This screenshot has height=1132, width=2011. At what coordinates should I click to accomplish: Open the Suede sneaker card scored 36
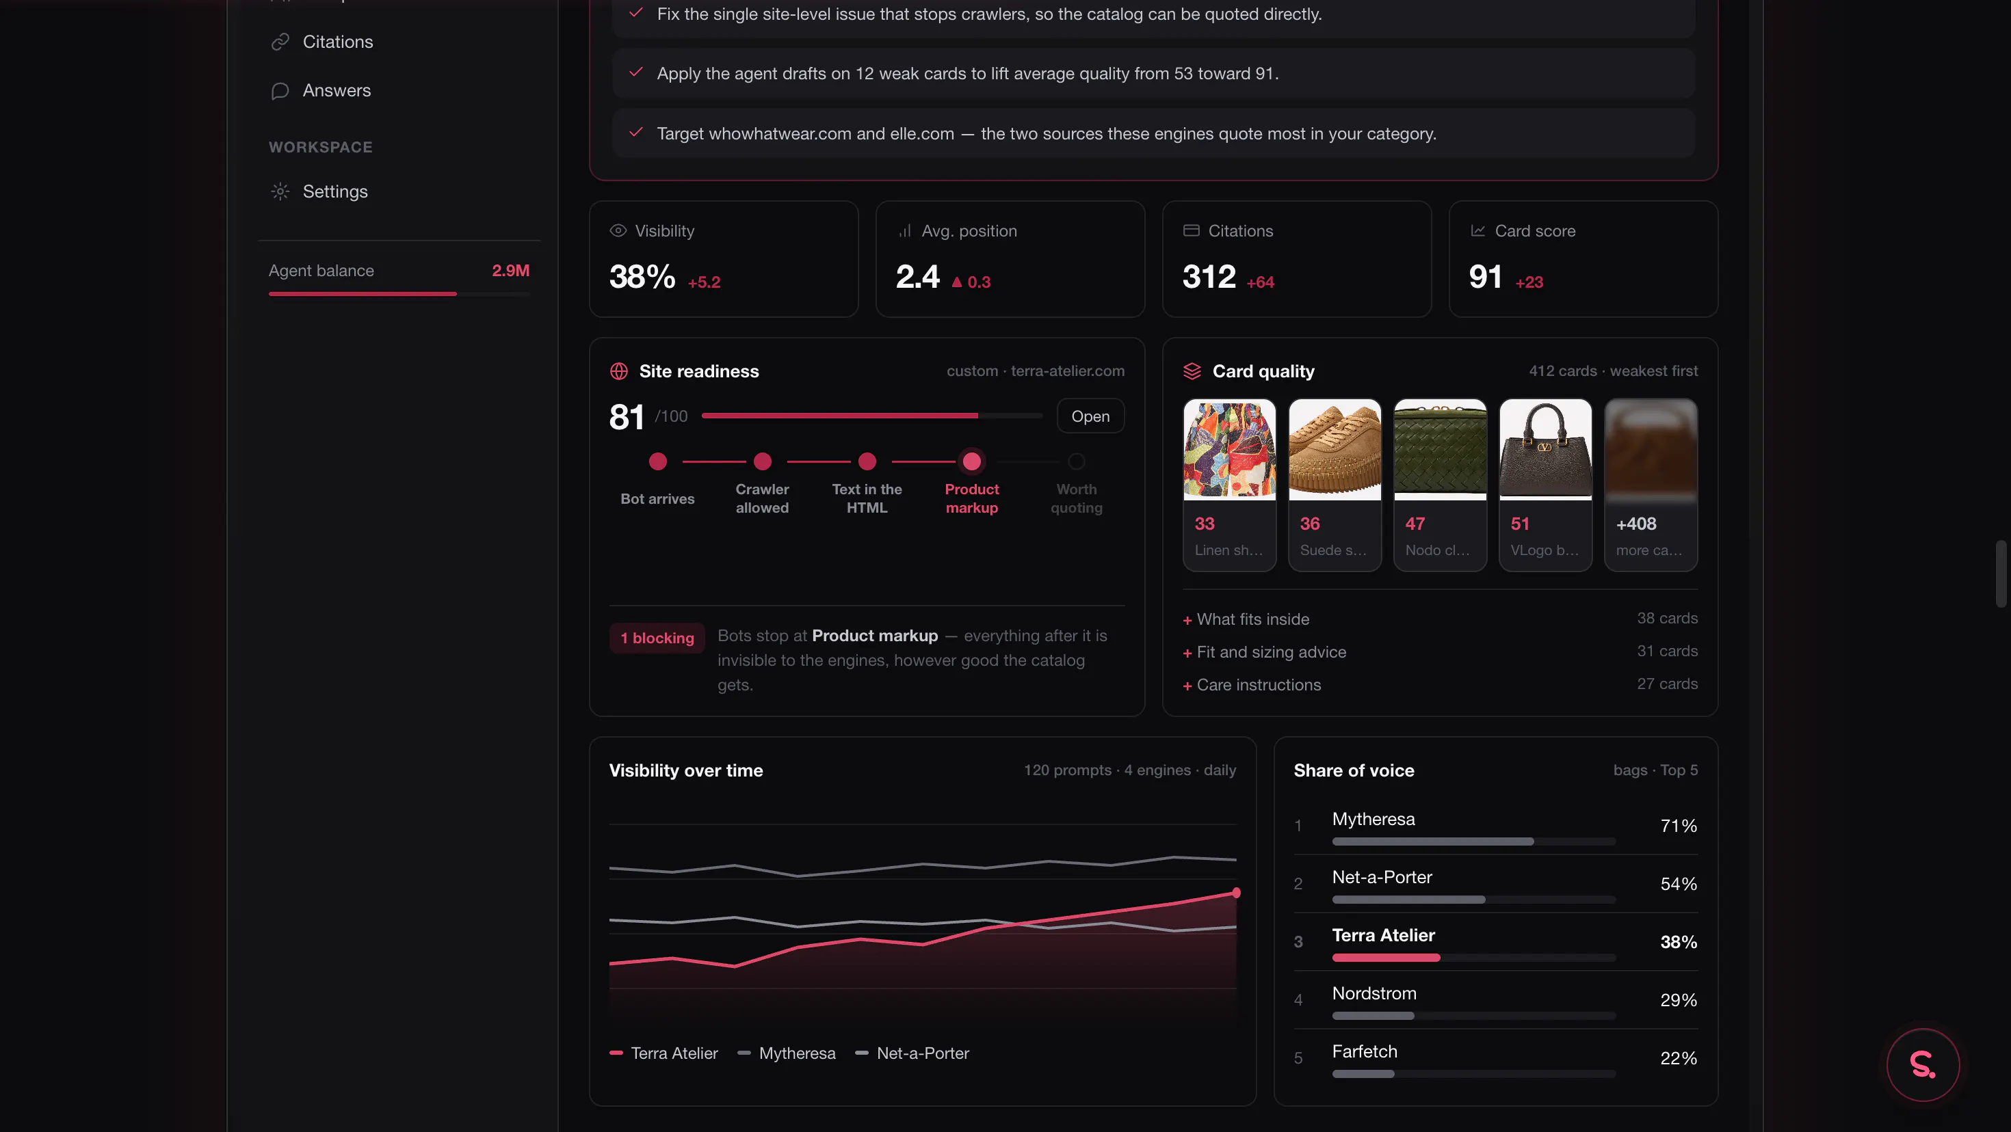tap(1335, 485)
